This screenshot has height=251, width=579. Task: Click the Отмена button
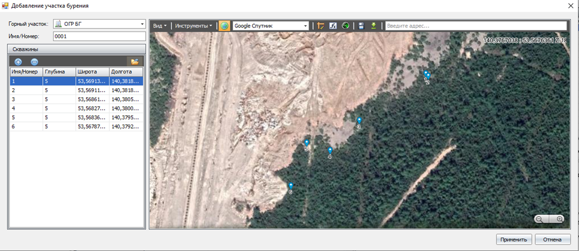553,239
